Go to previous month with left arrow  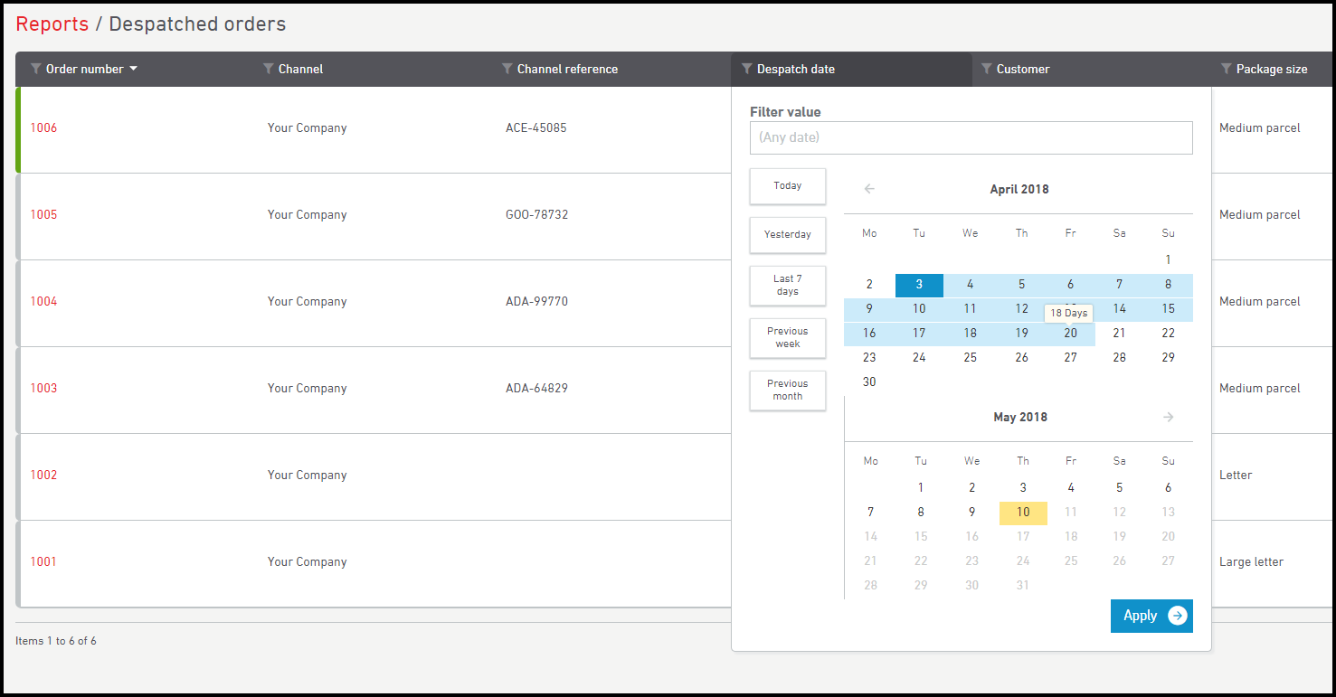(869, 189)
